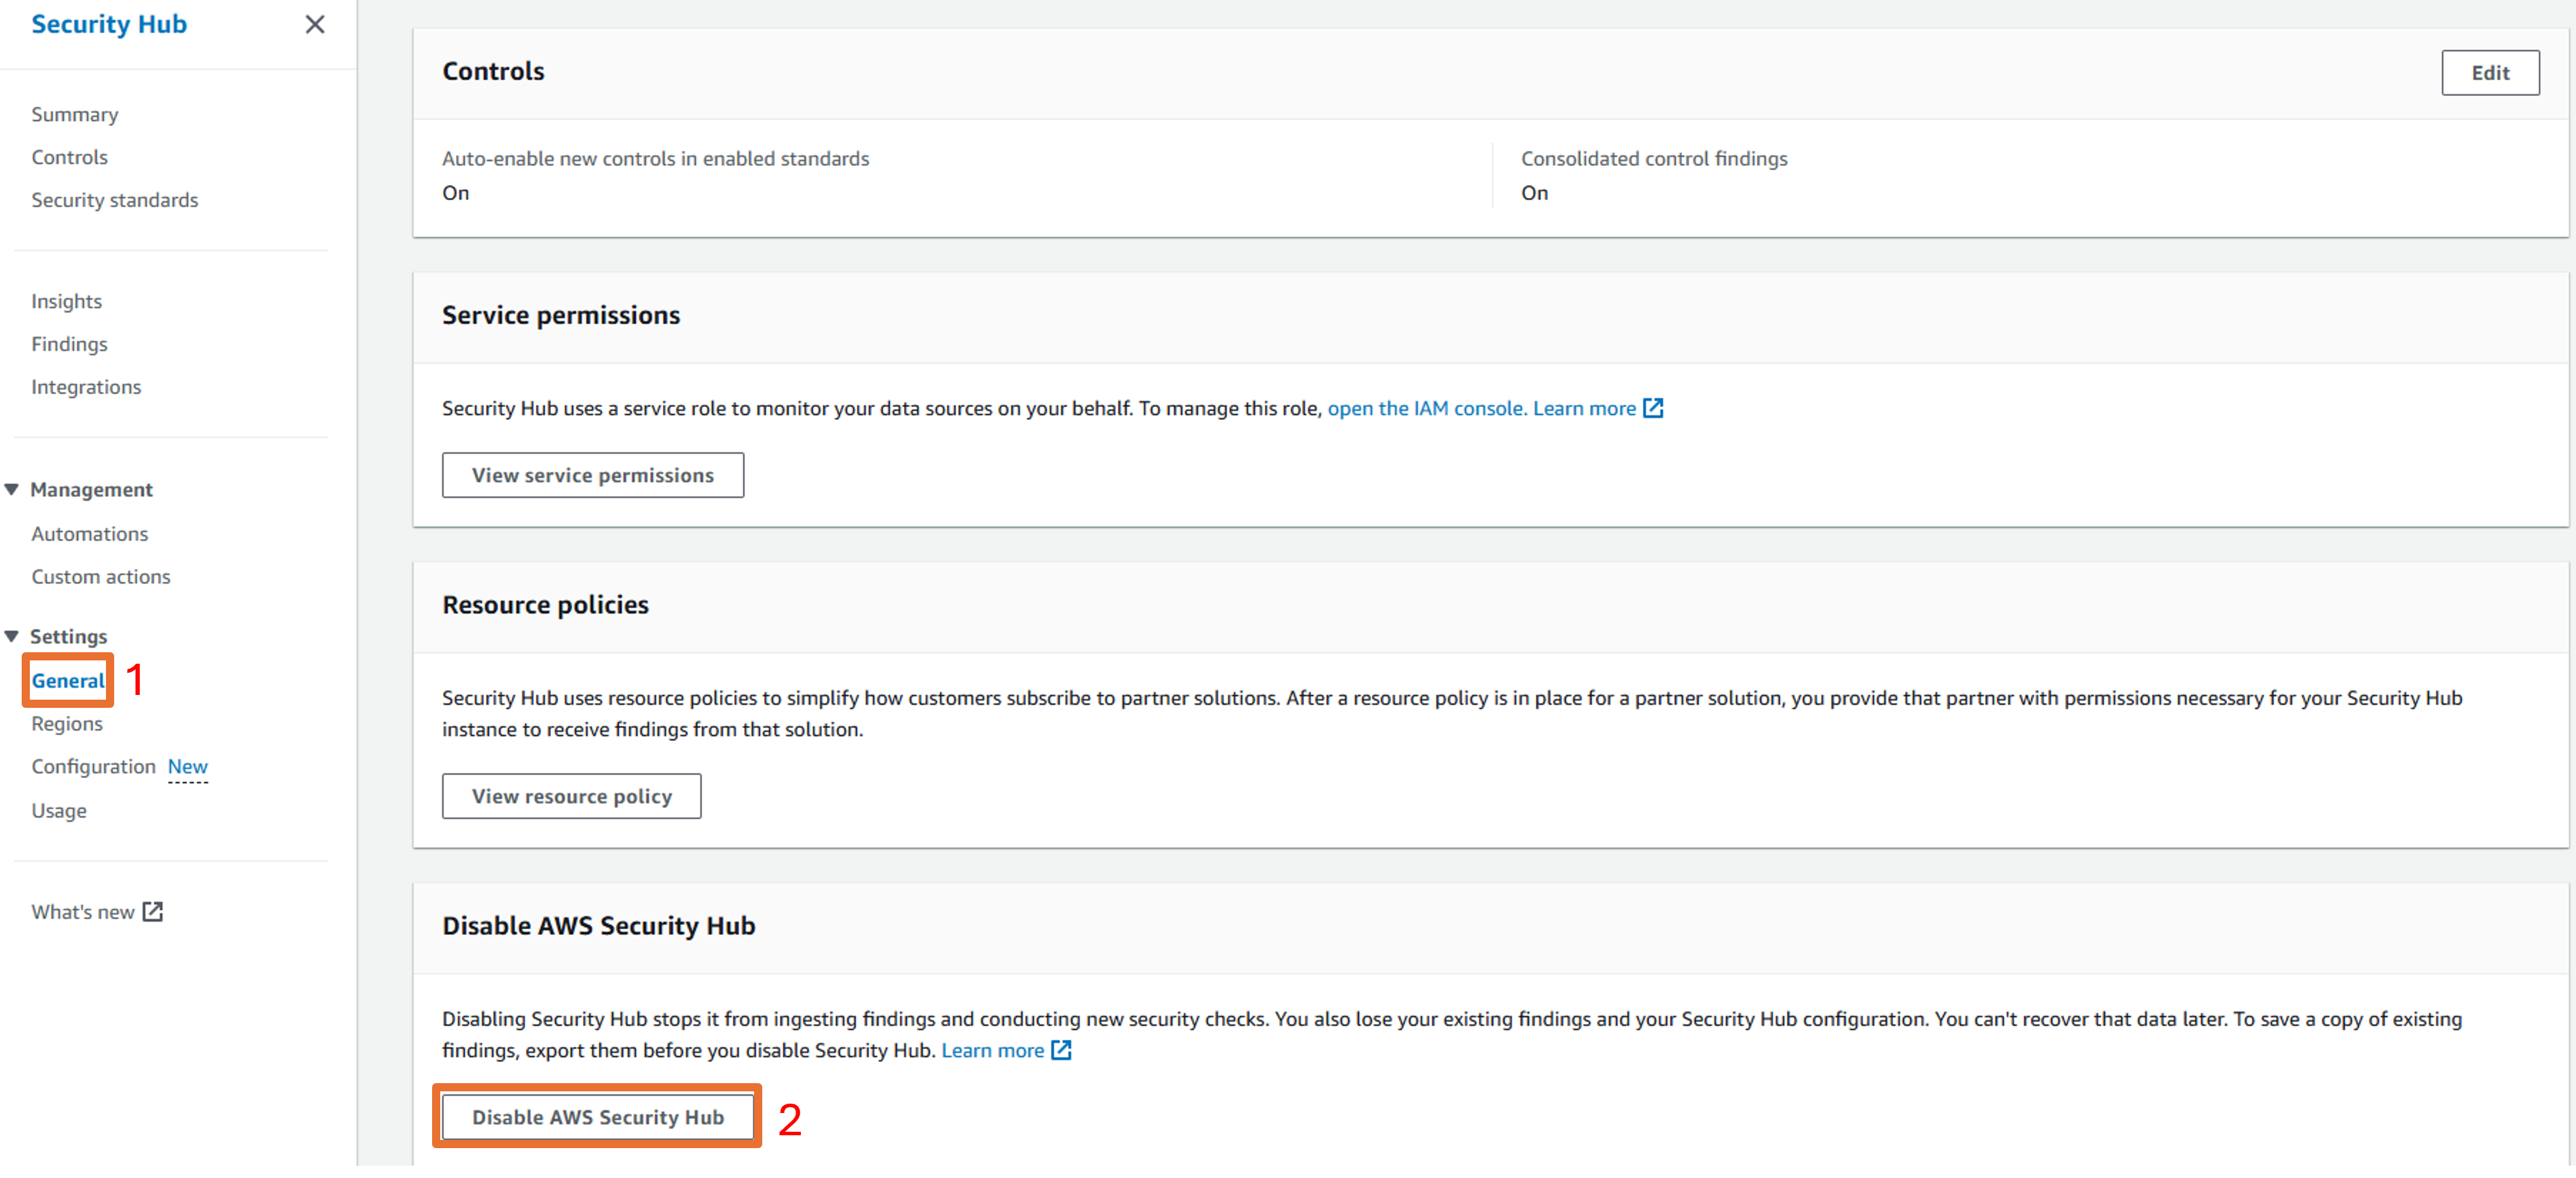Open Configuration settings page
The width and height of the screenshot is (2576, 1178).
[x=93, y=767]
